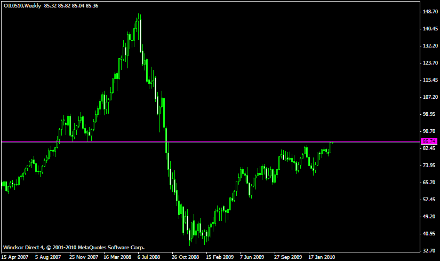Click the 27 Sep 2009 date label
Viewport: 440px width, 261px height.
coord(288,257)
